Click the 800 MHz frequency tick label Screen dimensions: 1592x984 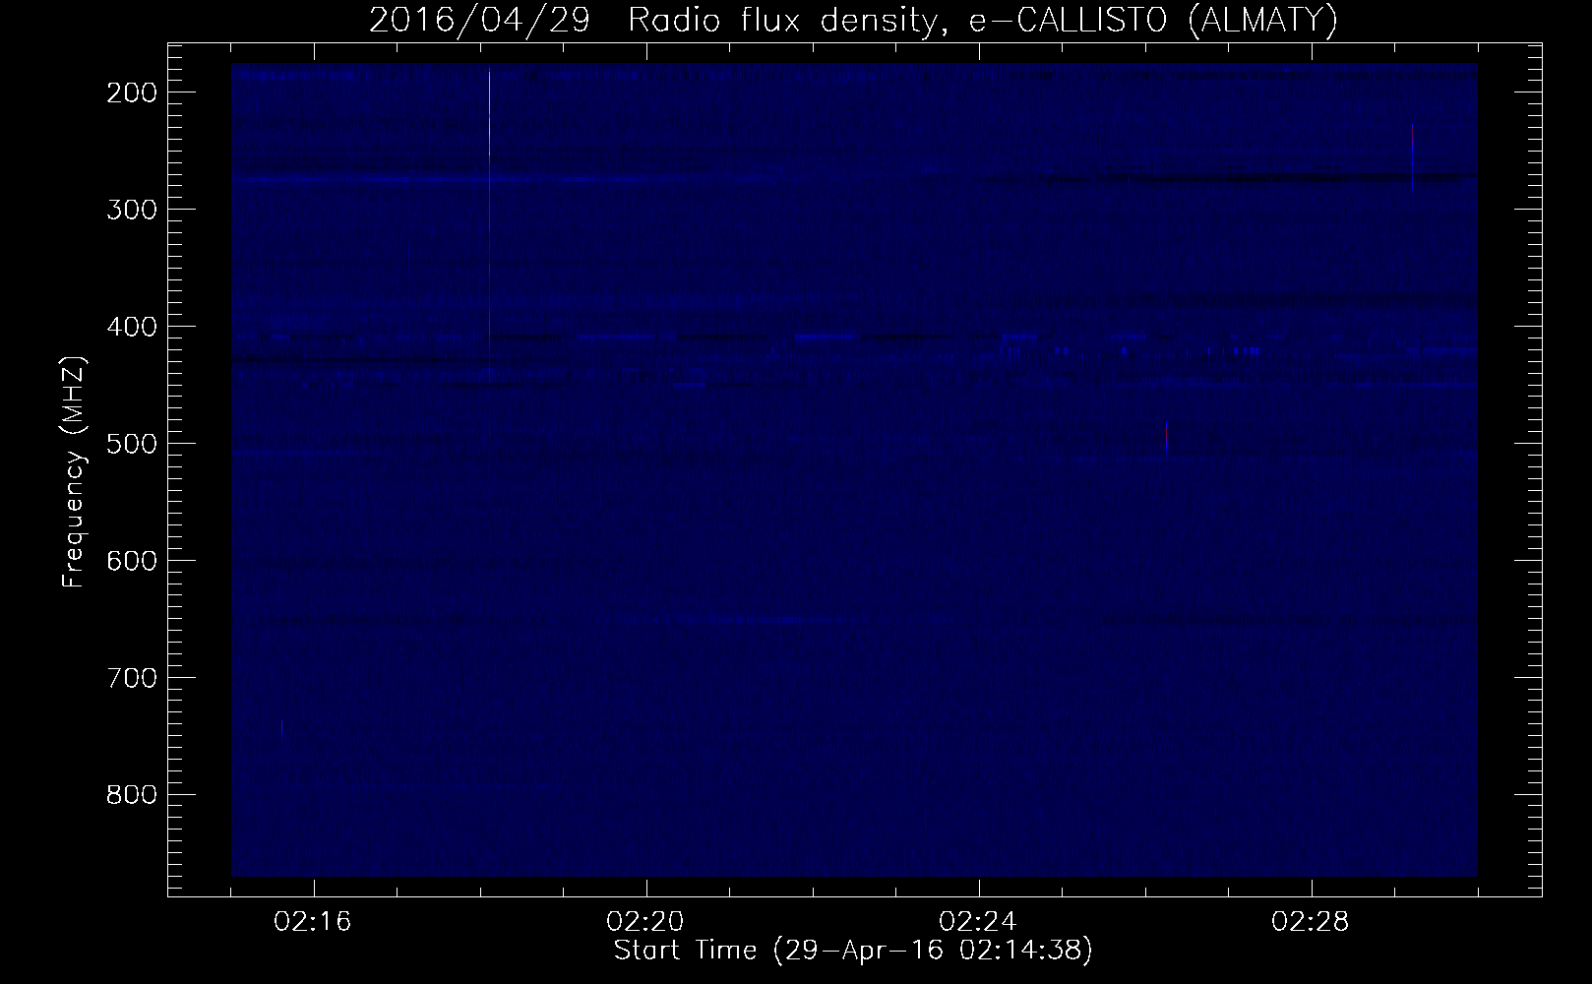(x=130, y=794)
